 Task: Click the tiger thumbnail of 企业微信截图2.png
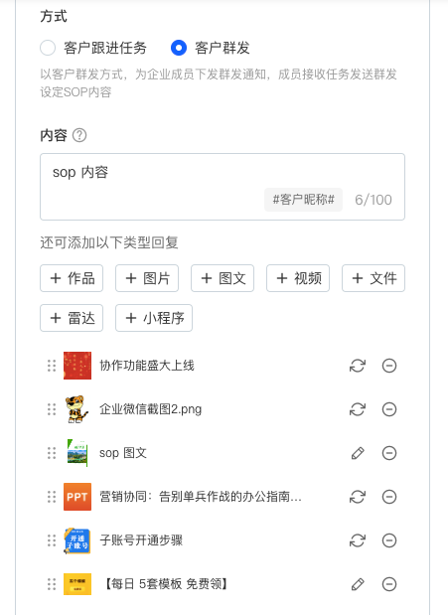(x=77, y=409)
